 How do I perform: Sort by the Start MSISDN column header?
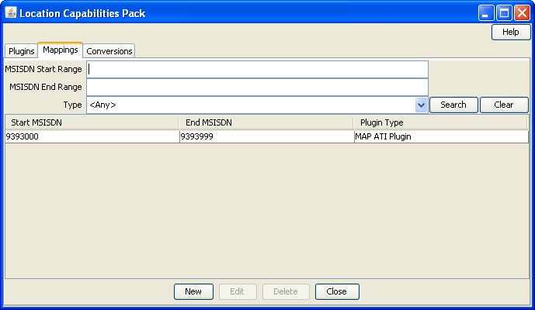(92, 122)
